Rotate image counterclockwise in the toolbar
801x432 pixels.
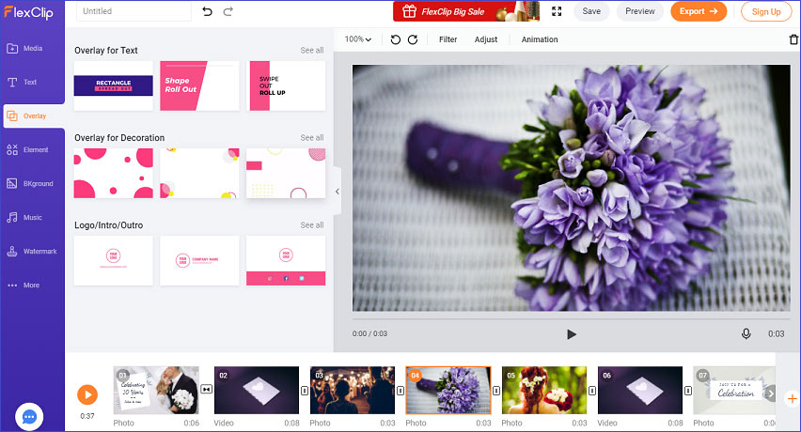(396, 39)
